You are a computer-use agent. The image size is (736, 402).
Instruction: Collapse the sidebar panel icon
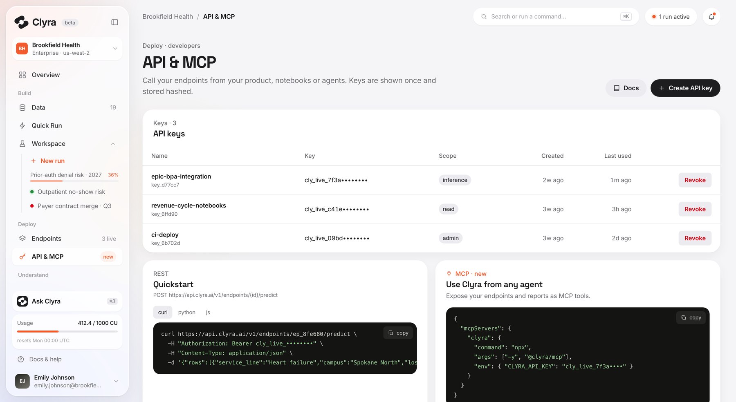coord(114,22)
